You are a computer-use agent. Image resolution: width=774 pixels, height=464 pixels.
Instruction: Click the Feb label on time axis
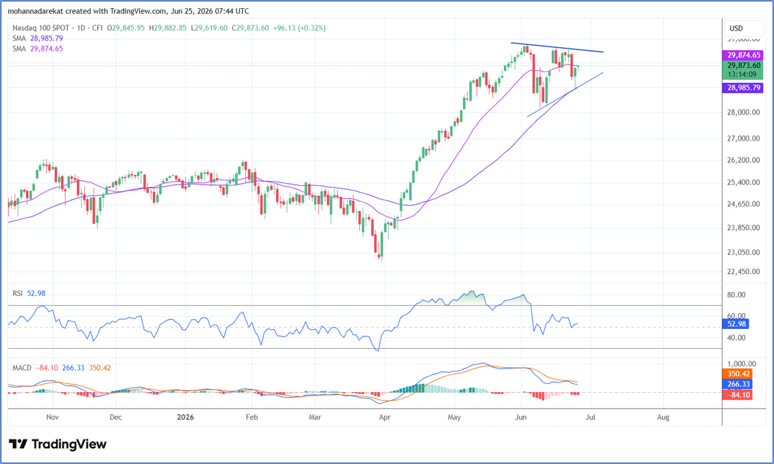tap(252, 417)
